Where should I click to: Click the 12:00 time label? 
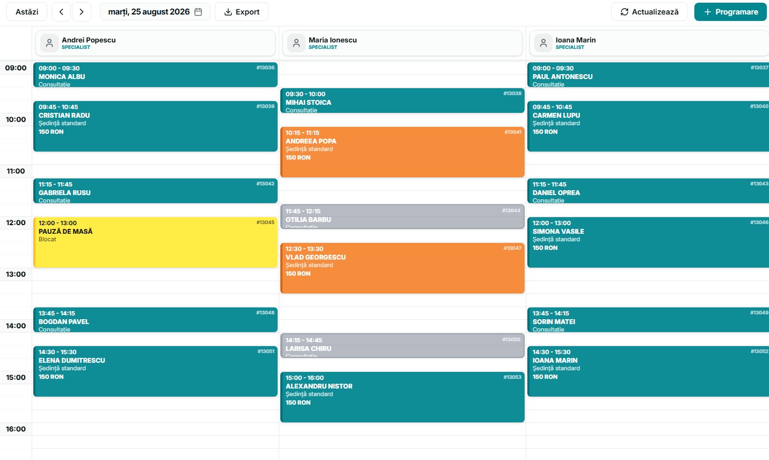coord(16,222)
